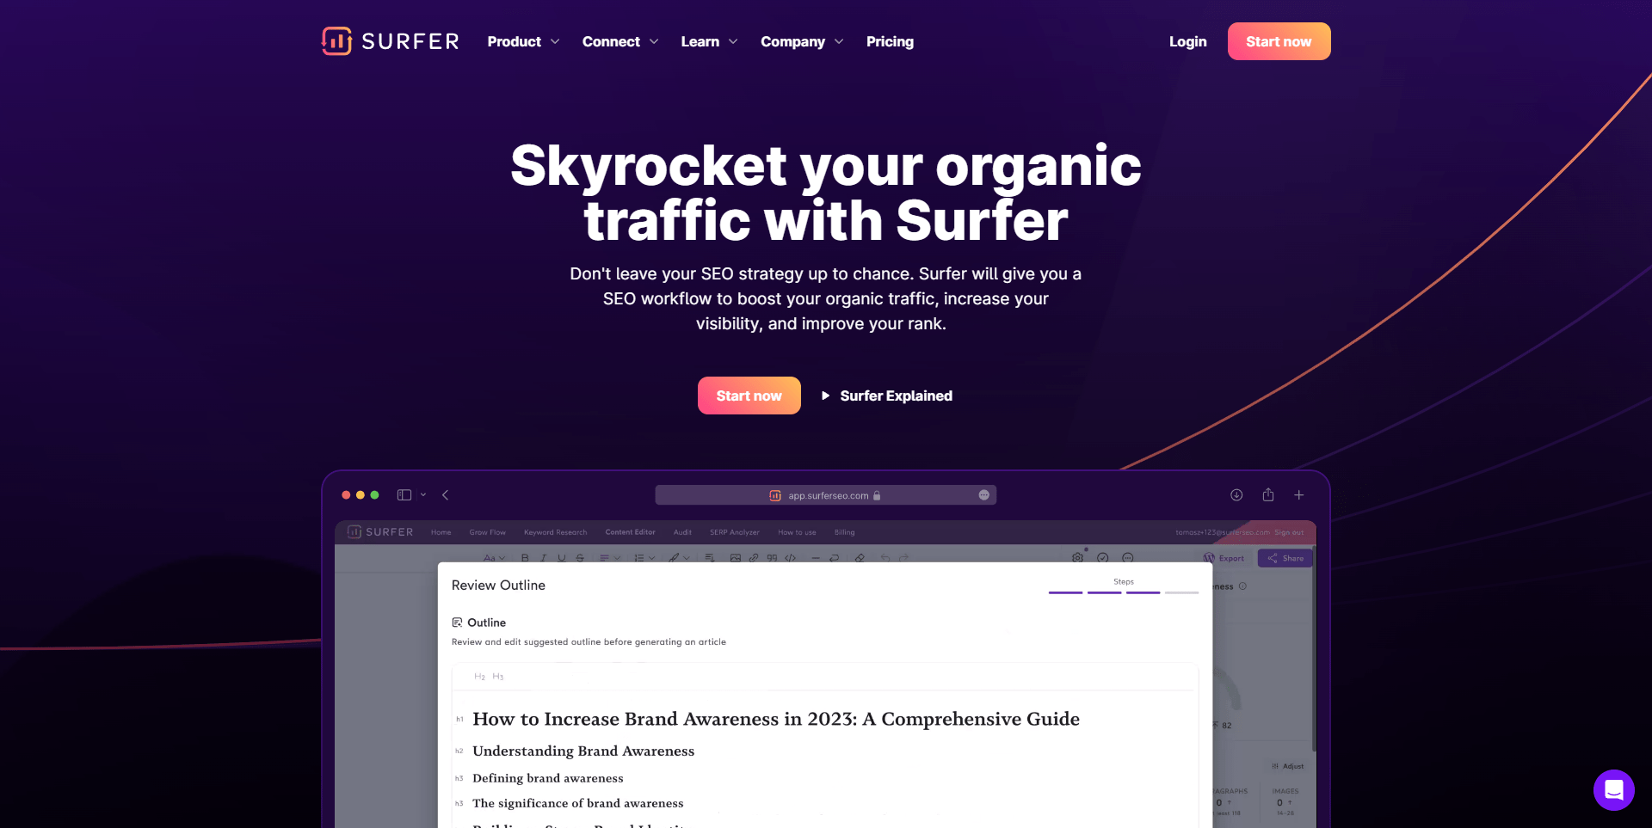Screen dimensions: 1652x828
Task: Open the How to use tab
Action: pos(797,532)
